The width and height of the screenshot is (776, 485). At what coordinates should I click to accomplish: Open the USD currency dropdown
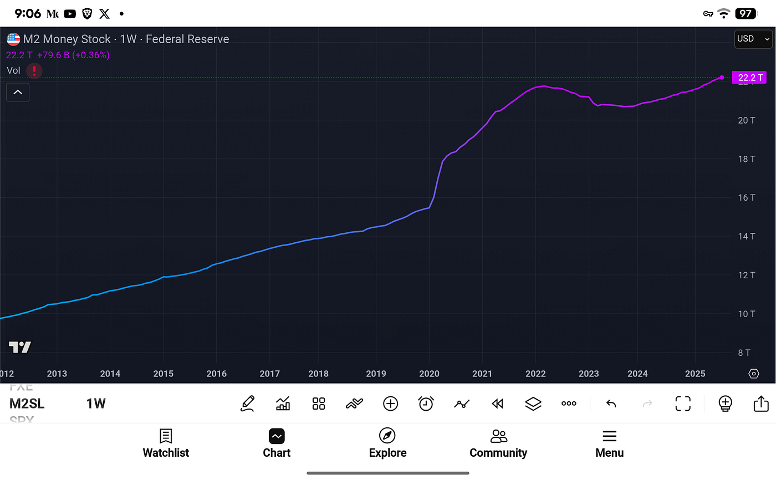(x=753, y=39)
